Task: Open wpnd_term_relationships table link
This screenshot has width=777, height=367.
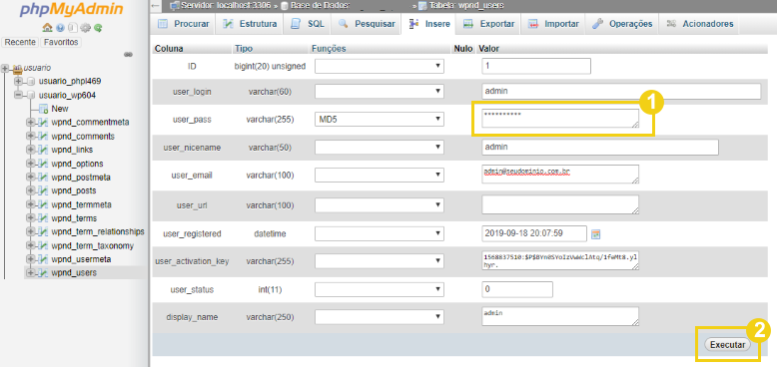Action: point(98,232)
